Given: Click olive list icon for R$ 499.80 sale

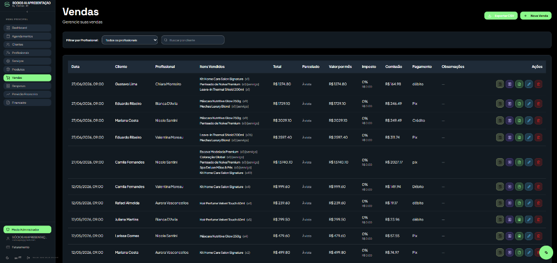Looking at the screenshot, I should [500, 252].
